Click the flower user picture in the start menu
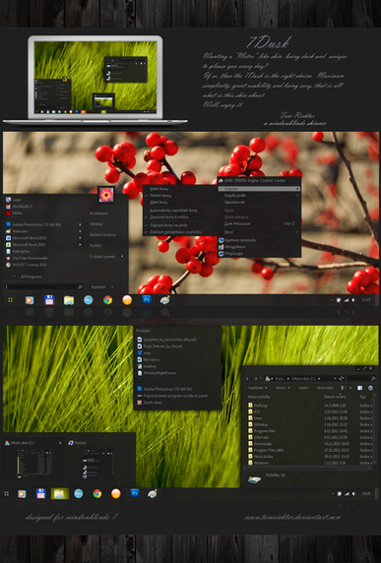This screenshot has width=381, height=563. pos(106,195)
